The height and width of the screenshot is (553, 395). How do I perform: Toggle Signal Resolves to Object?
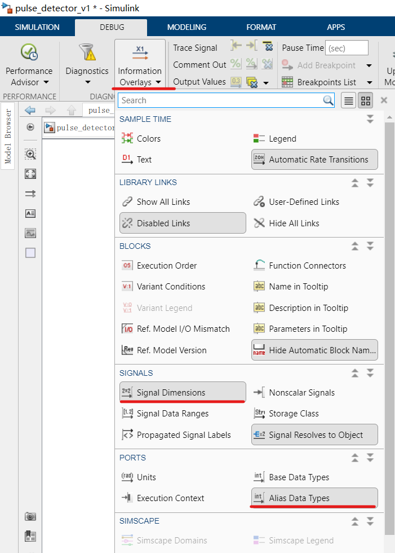314,434
